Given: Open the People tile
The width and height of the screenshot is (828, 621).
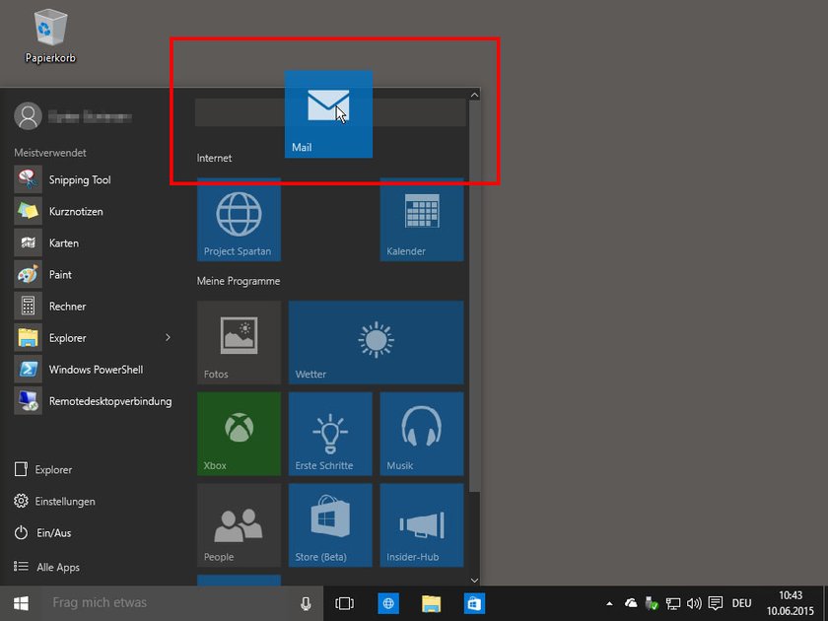Looking at the screenshot, I should coord(239,525).
